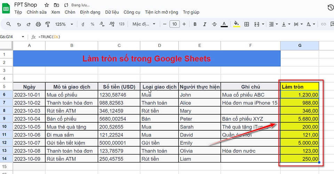Open version history clock icon
The image size is (334, 174).
[331, 8]
